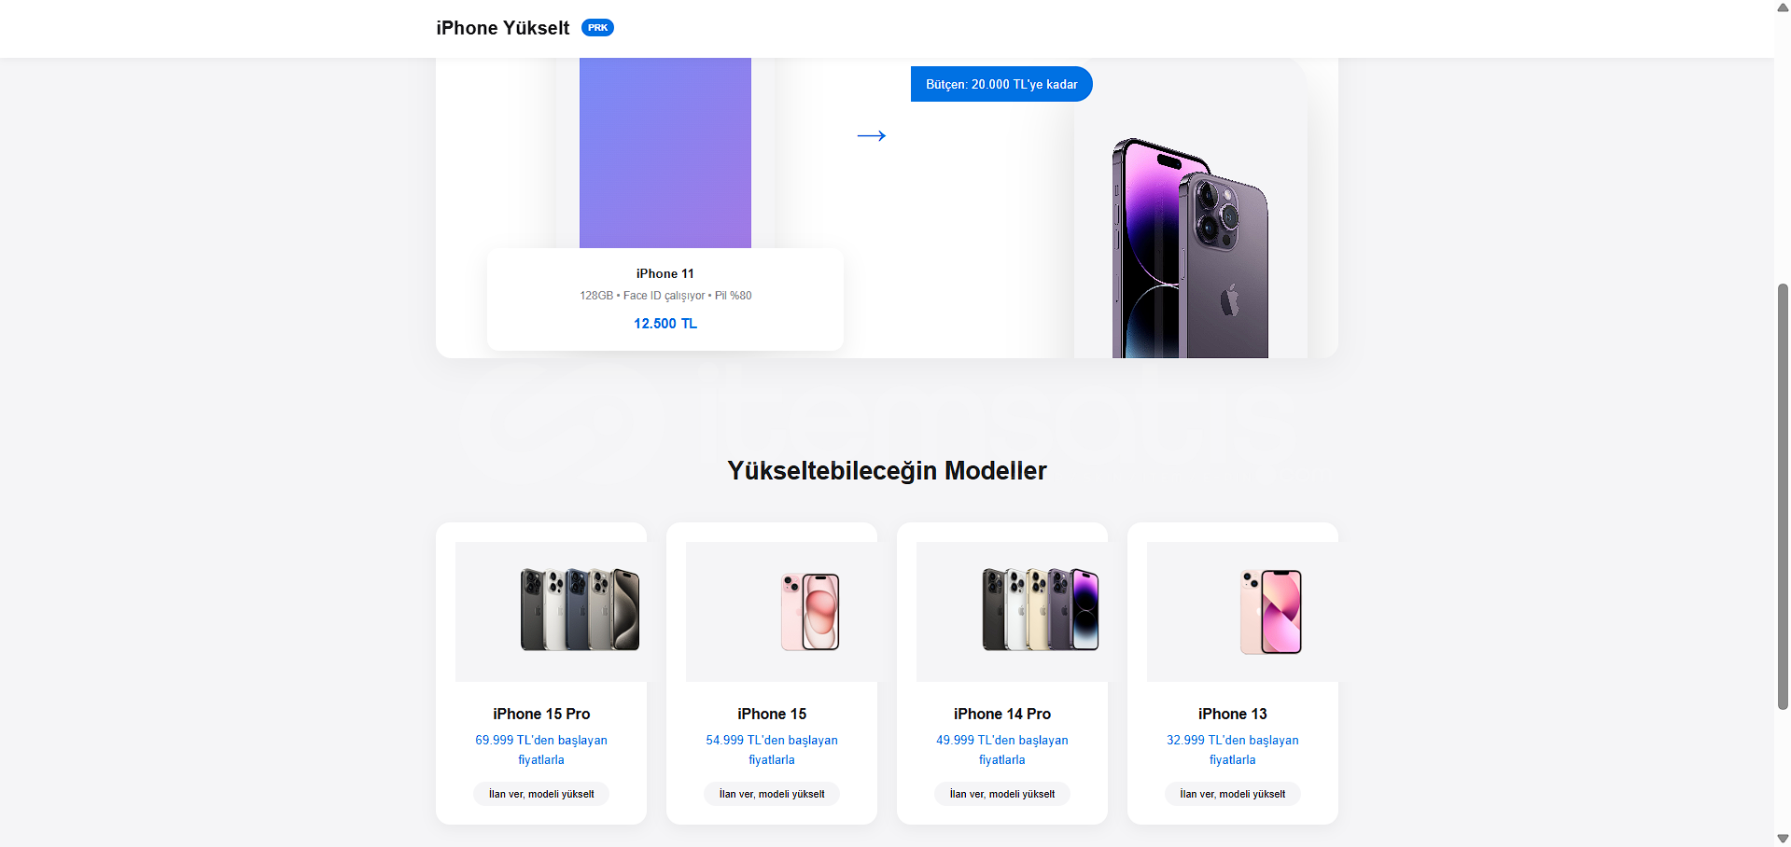Click 'İlan ver, modeli yükselt' under iPhone 15

pos(772,794)
